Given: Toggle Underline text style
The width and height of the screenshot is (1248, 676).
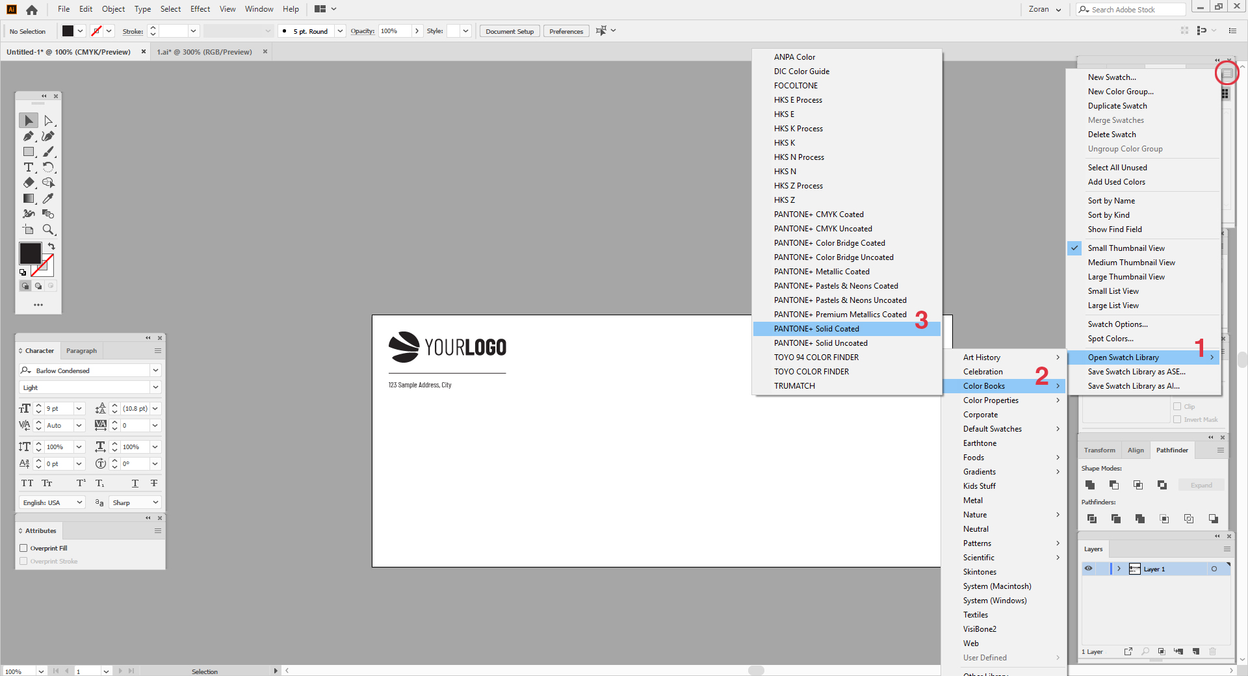Looking at the screenshot, I should pos(135,483).
